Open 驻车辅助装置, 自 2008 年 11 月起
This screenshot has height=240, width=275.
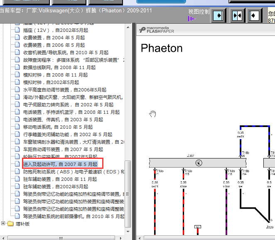[60, 179]
